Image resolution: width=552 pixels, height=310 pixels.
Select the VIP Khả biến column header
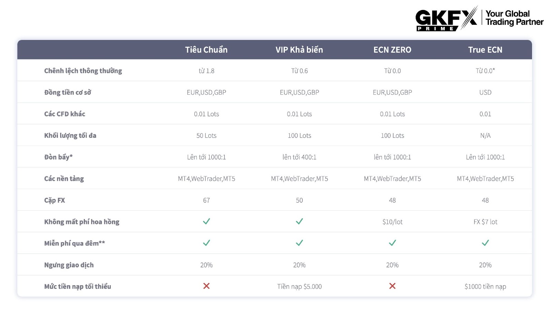coord(299,50)
